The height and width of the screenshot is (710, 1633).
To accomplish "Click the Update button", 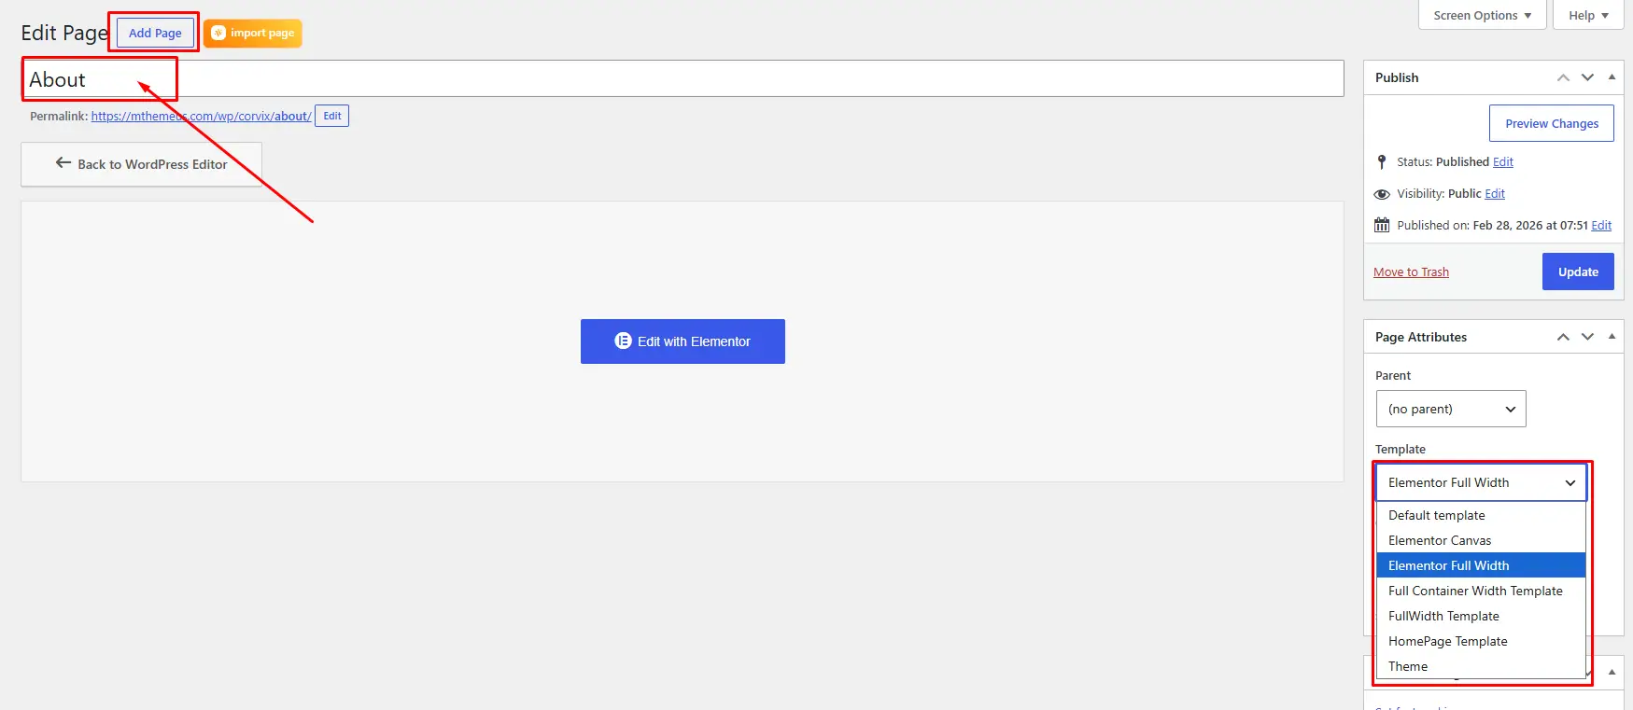I will point(1578,271).
